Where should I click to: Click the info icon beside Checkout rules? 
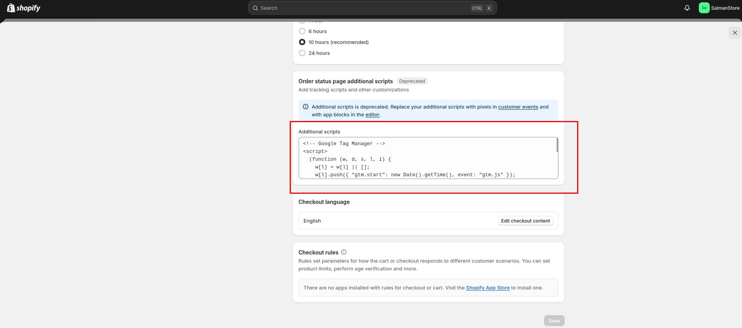tap(344, 252)
